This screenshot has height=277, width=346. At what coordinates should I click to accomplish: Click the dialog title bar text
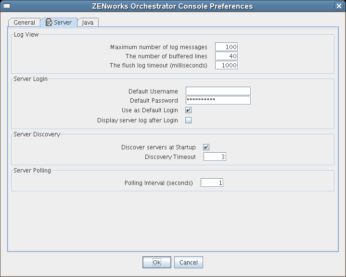pyautogui.click(x=172, y=6)
